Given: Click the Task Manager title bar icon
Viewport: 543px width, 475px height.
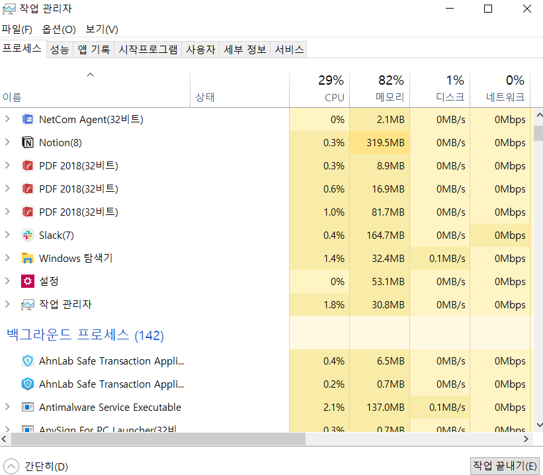Looking at the screenshot, I should 9,9.
